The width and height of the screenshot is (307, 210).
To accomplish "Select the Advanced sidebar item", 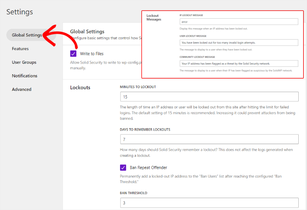I will (x=21, y=89).
